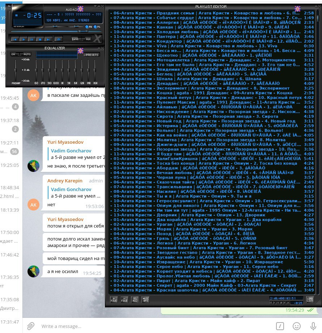Select playlist track 11 Серое небо
The image size is (322, 333).
pyautogui.click(x=212, y=267)
